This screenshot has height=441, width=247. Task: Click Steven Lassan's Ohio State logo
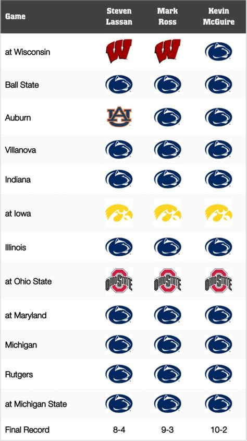point(119,280)
